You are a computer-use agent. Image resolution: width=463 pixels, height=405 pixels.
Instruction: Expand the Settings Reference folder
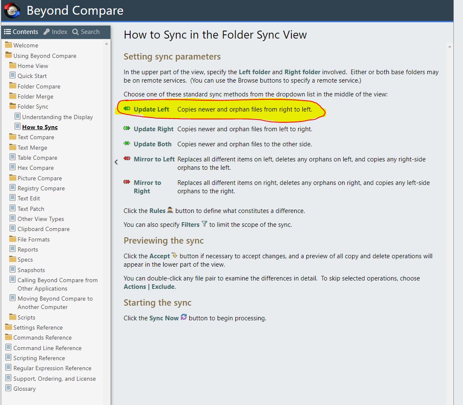pyautogui.click(x=34, y=327)
